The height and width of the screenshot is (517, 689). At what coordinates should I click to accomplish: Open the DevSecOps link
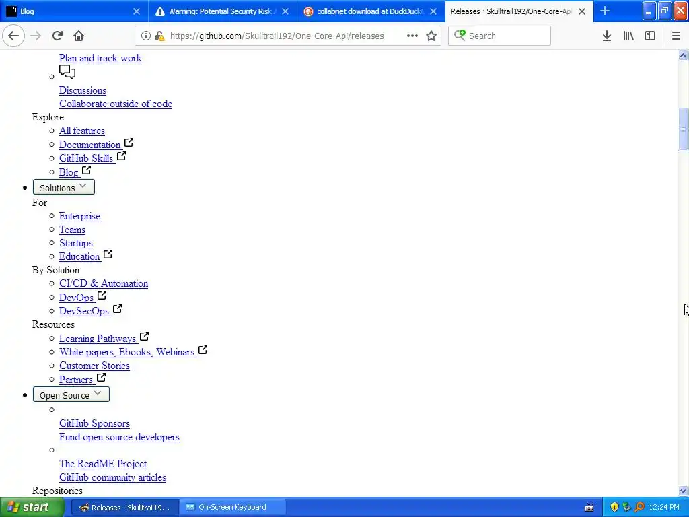[x=84, y=311]
